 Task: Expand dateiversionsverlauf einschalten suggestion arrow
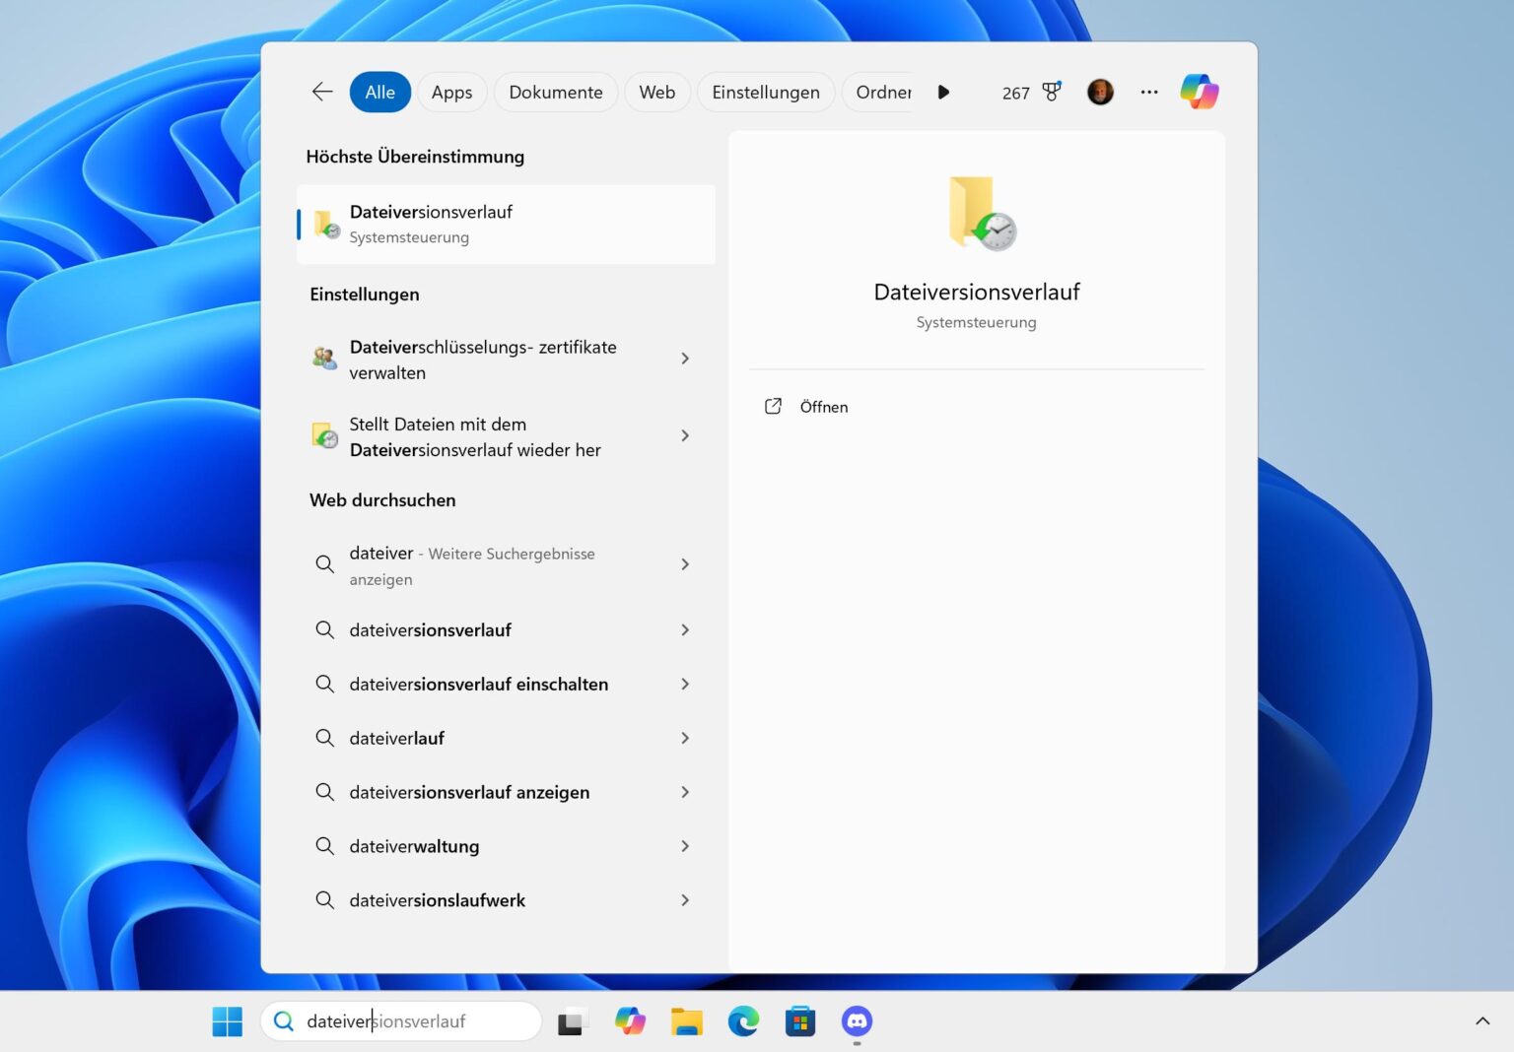point(685,684)
